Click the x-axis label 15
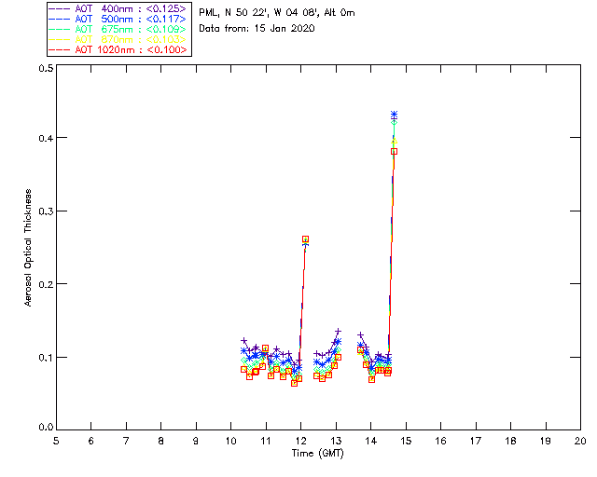The height and width of the screenshot is (477, 597). (x=406, y=442)
